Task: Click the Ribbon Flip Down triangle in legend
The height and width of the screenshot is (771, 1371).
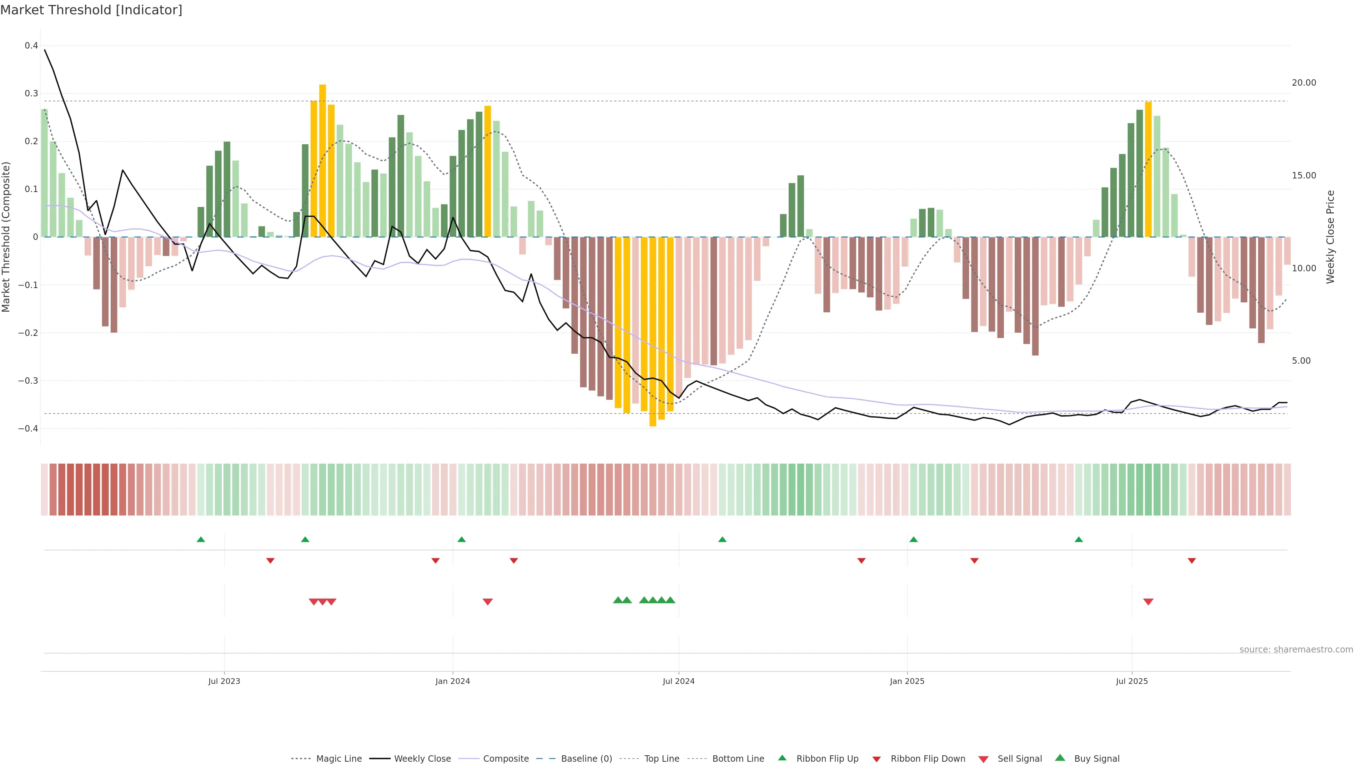Action: point(877,759)
